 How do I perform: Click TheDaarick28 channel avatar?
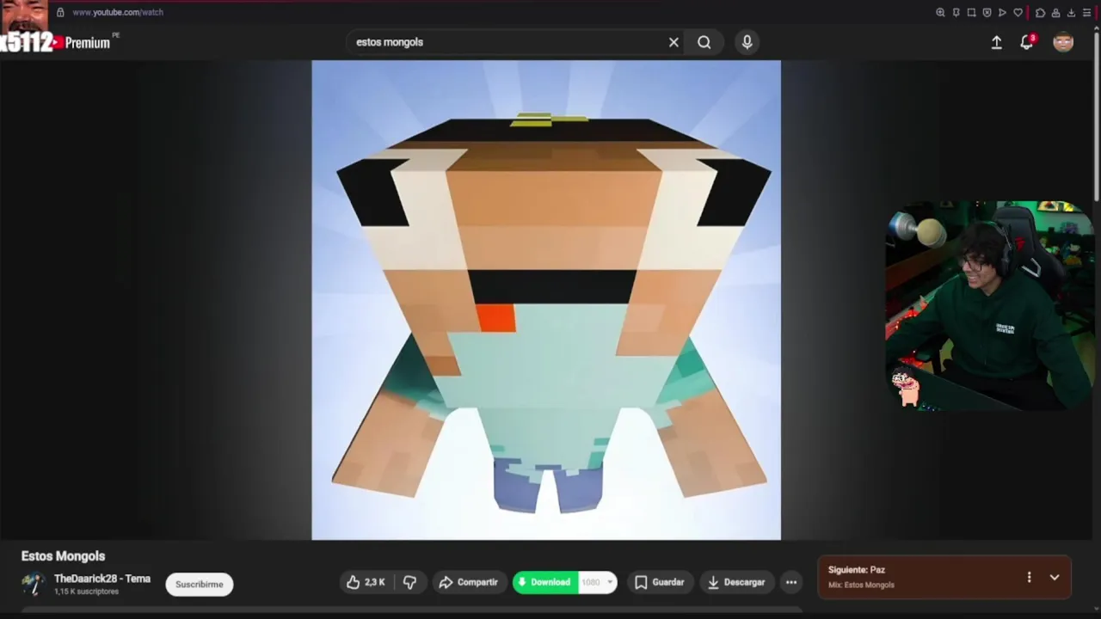point(34,584)
